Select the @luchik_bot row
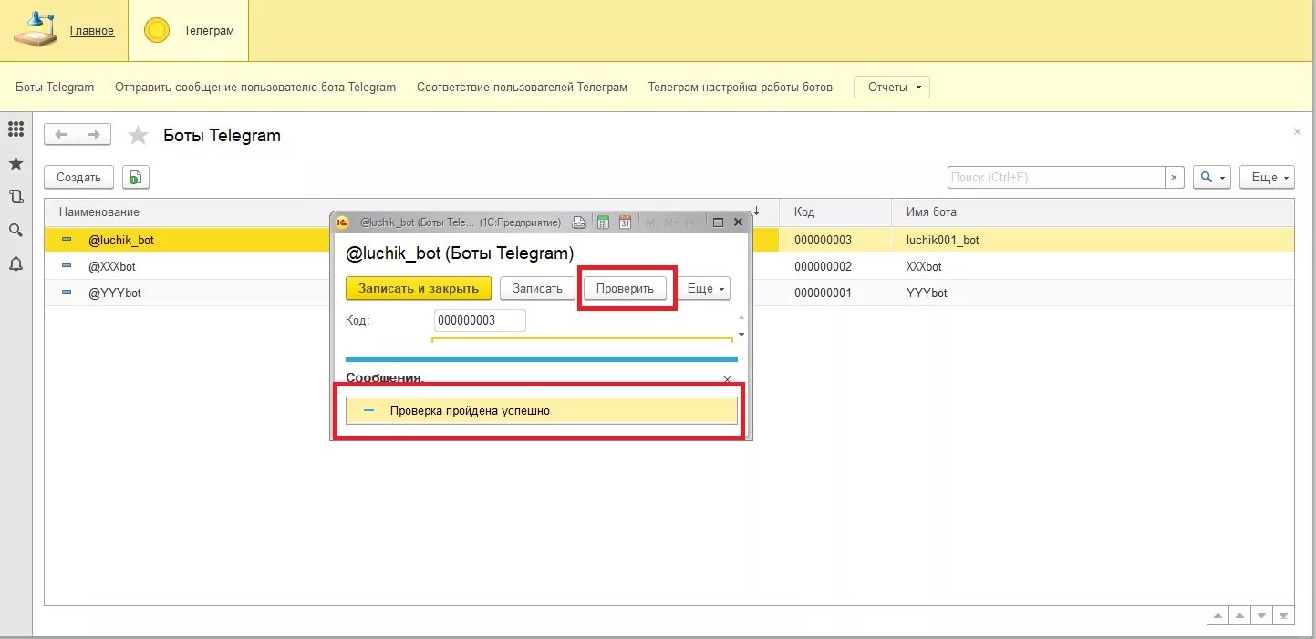1316x639 pixels. pyautogui.click(x=120, y=241)
